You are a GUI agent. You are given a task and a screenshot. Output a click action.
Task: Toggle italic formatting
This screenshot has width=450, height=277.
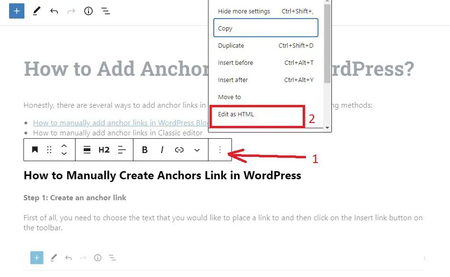coord(162,150)
